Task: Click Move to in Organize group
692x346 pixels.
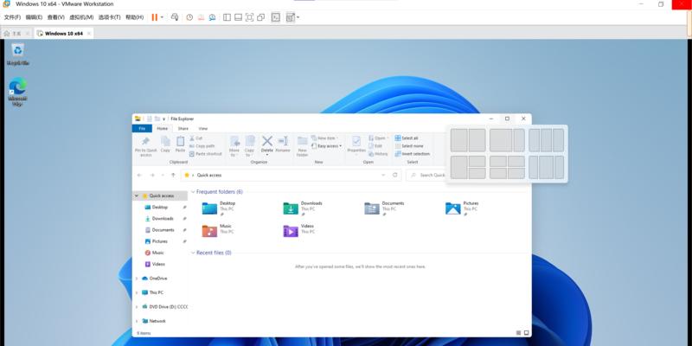Action: click(234, 146)
